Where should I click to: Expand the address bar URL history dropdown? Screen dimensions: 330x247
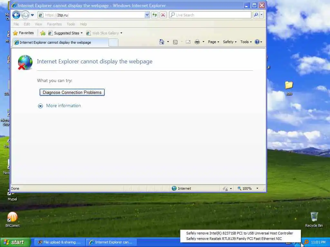147,15
